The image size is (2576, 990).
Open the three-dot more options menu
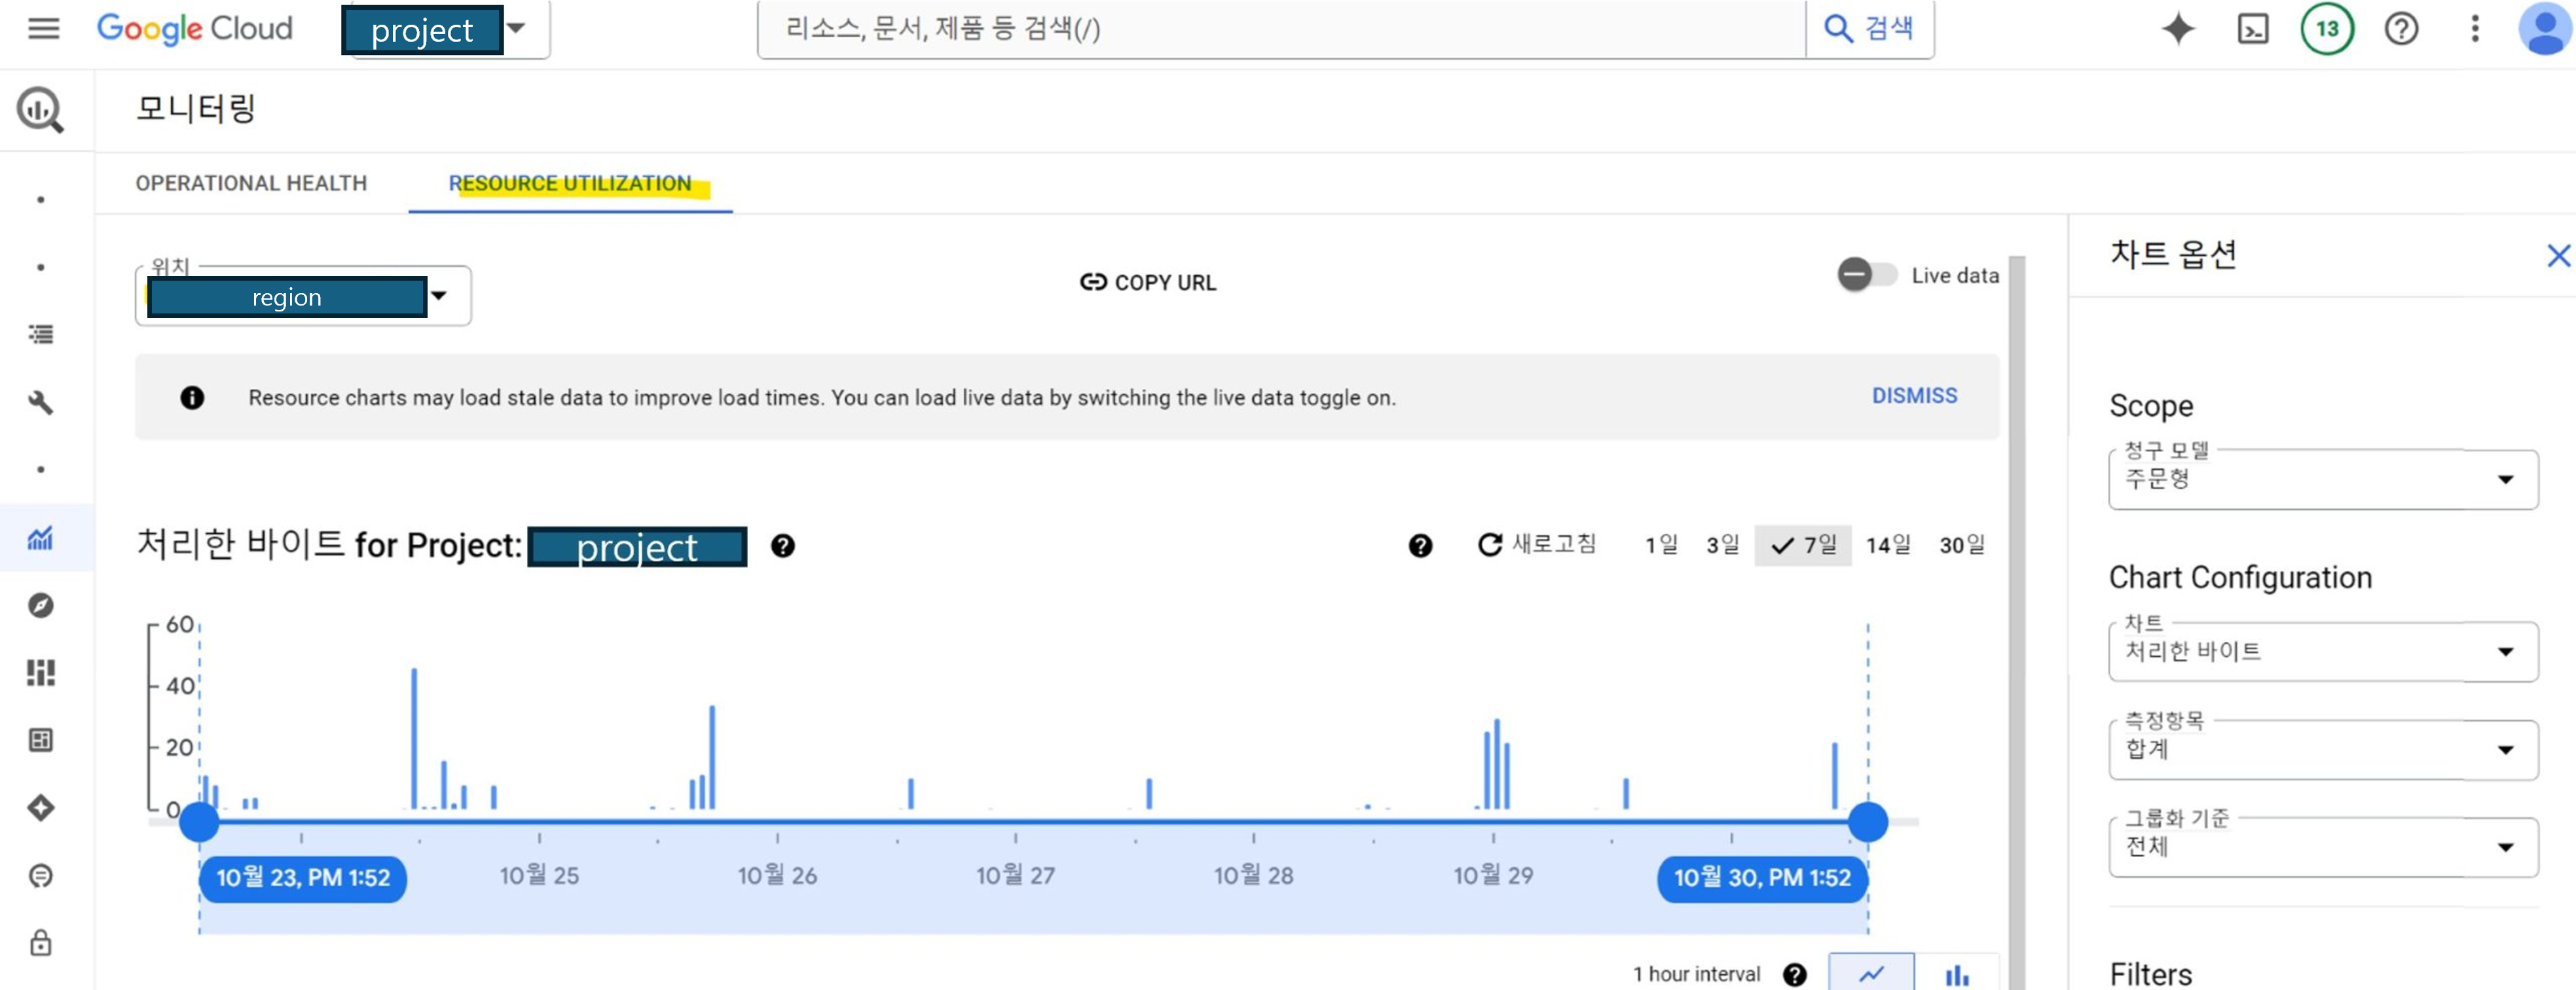(2475, 29)
